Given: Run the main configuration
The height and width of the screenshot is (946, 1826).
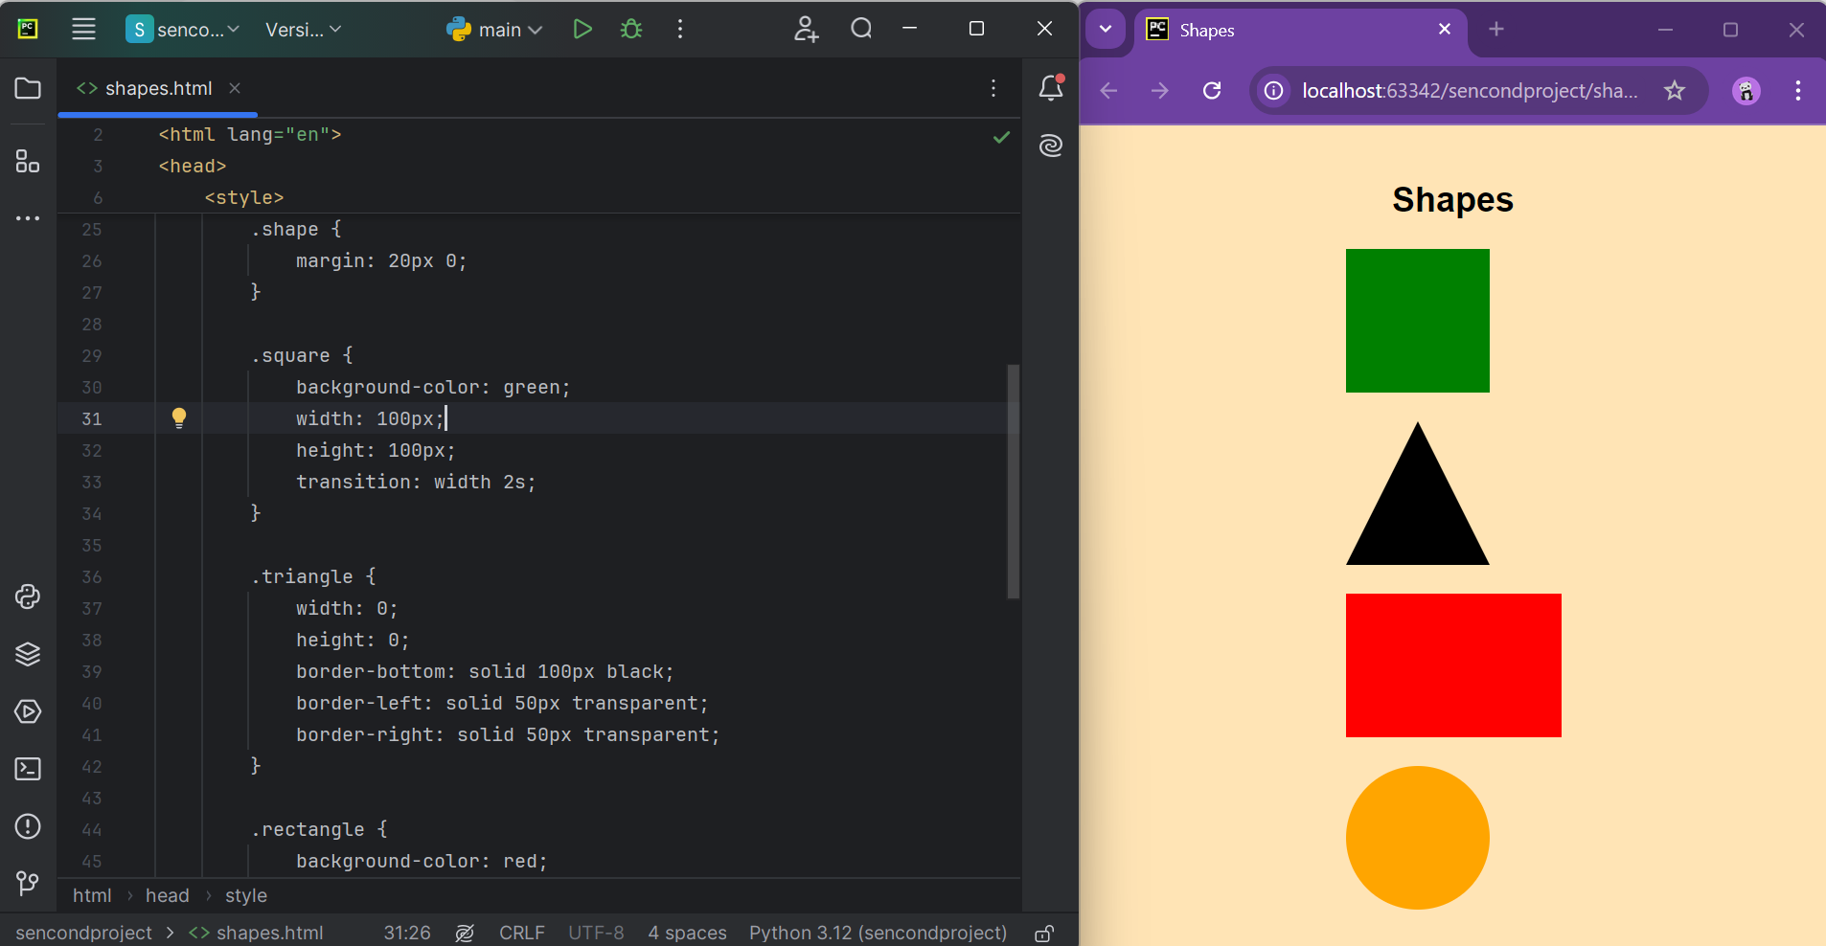Looking at the screenshot, I should point(582,29).
